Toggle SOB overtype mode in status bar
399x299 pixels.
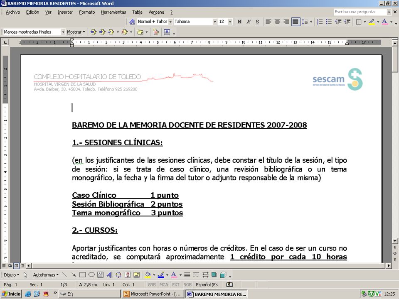[x=187, y=285]
